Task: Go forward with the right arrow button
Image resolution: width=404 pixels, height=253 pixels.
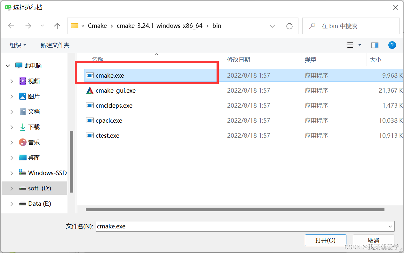Action: click(28, 26)
